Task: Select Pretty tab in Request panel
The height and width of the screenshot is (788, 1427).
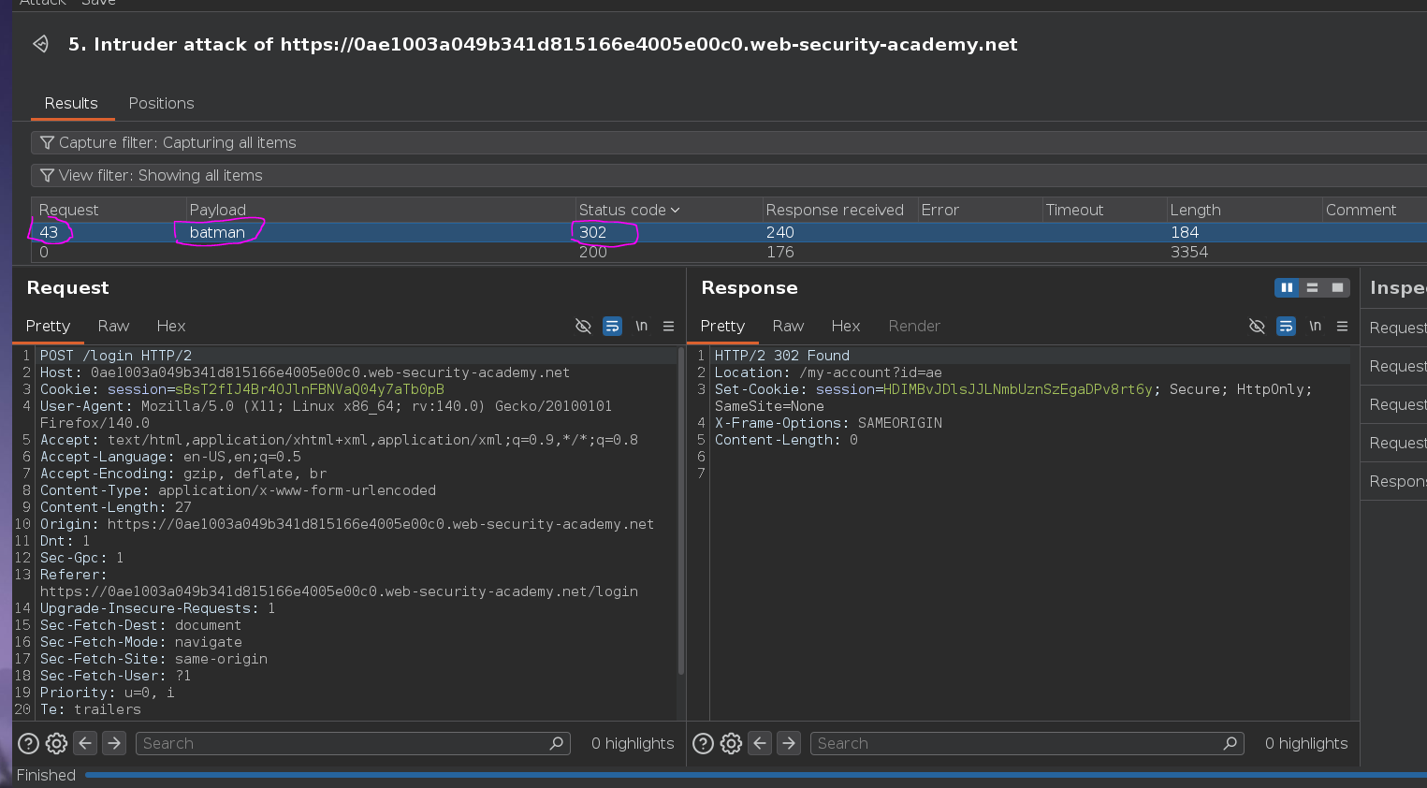Action: click(48, 326)
